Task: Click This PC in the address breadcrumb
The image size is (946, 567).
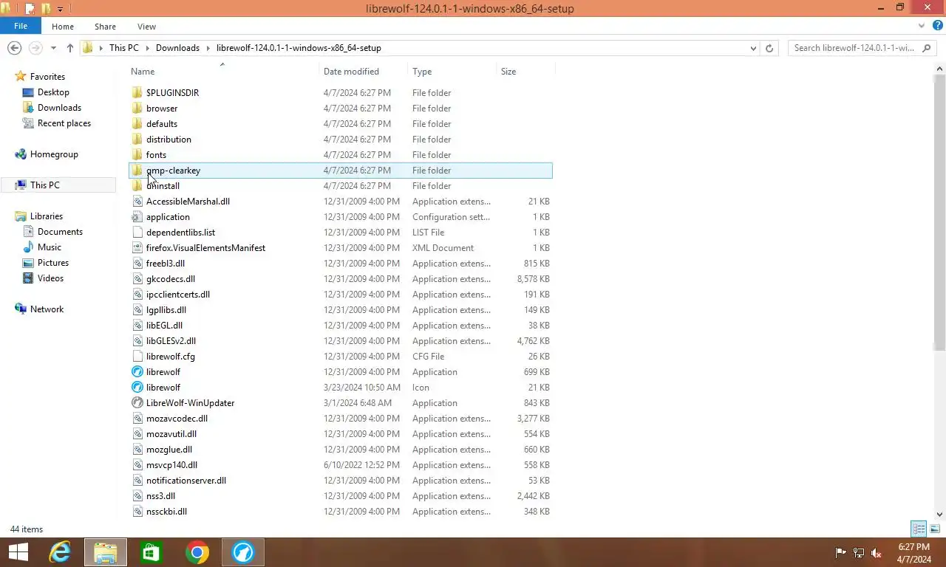Action: (123, 48)
